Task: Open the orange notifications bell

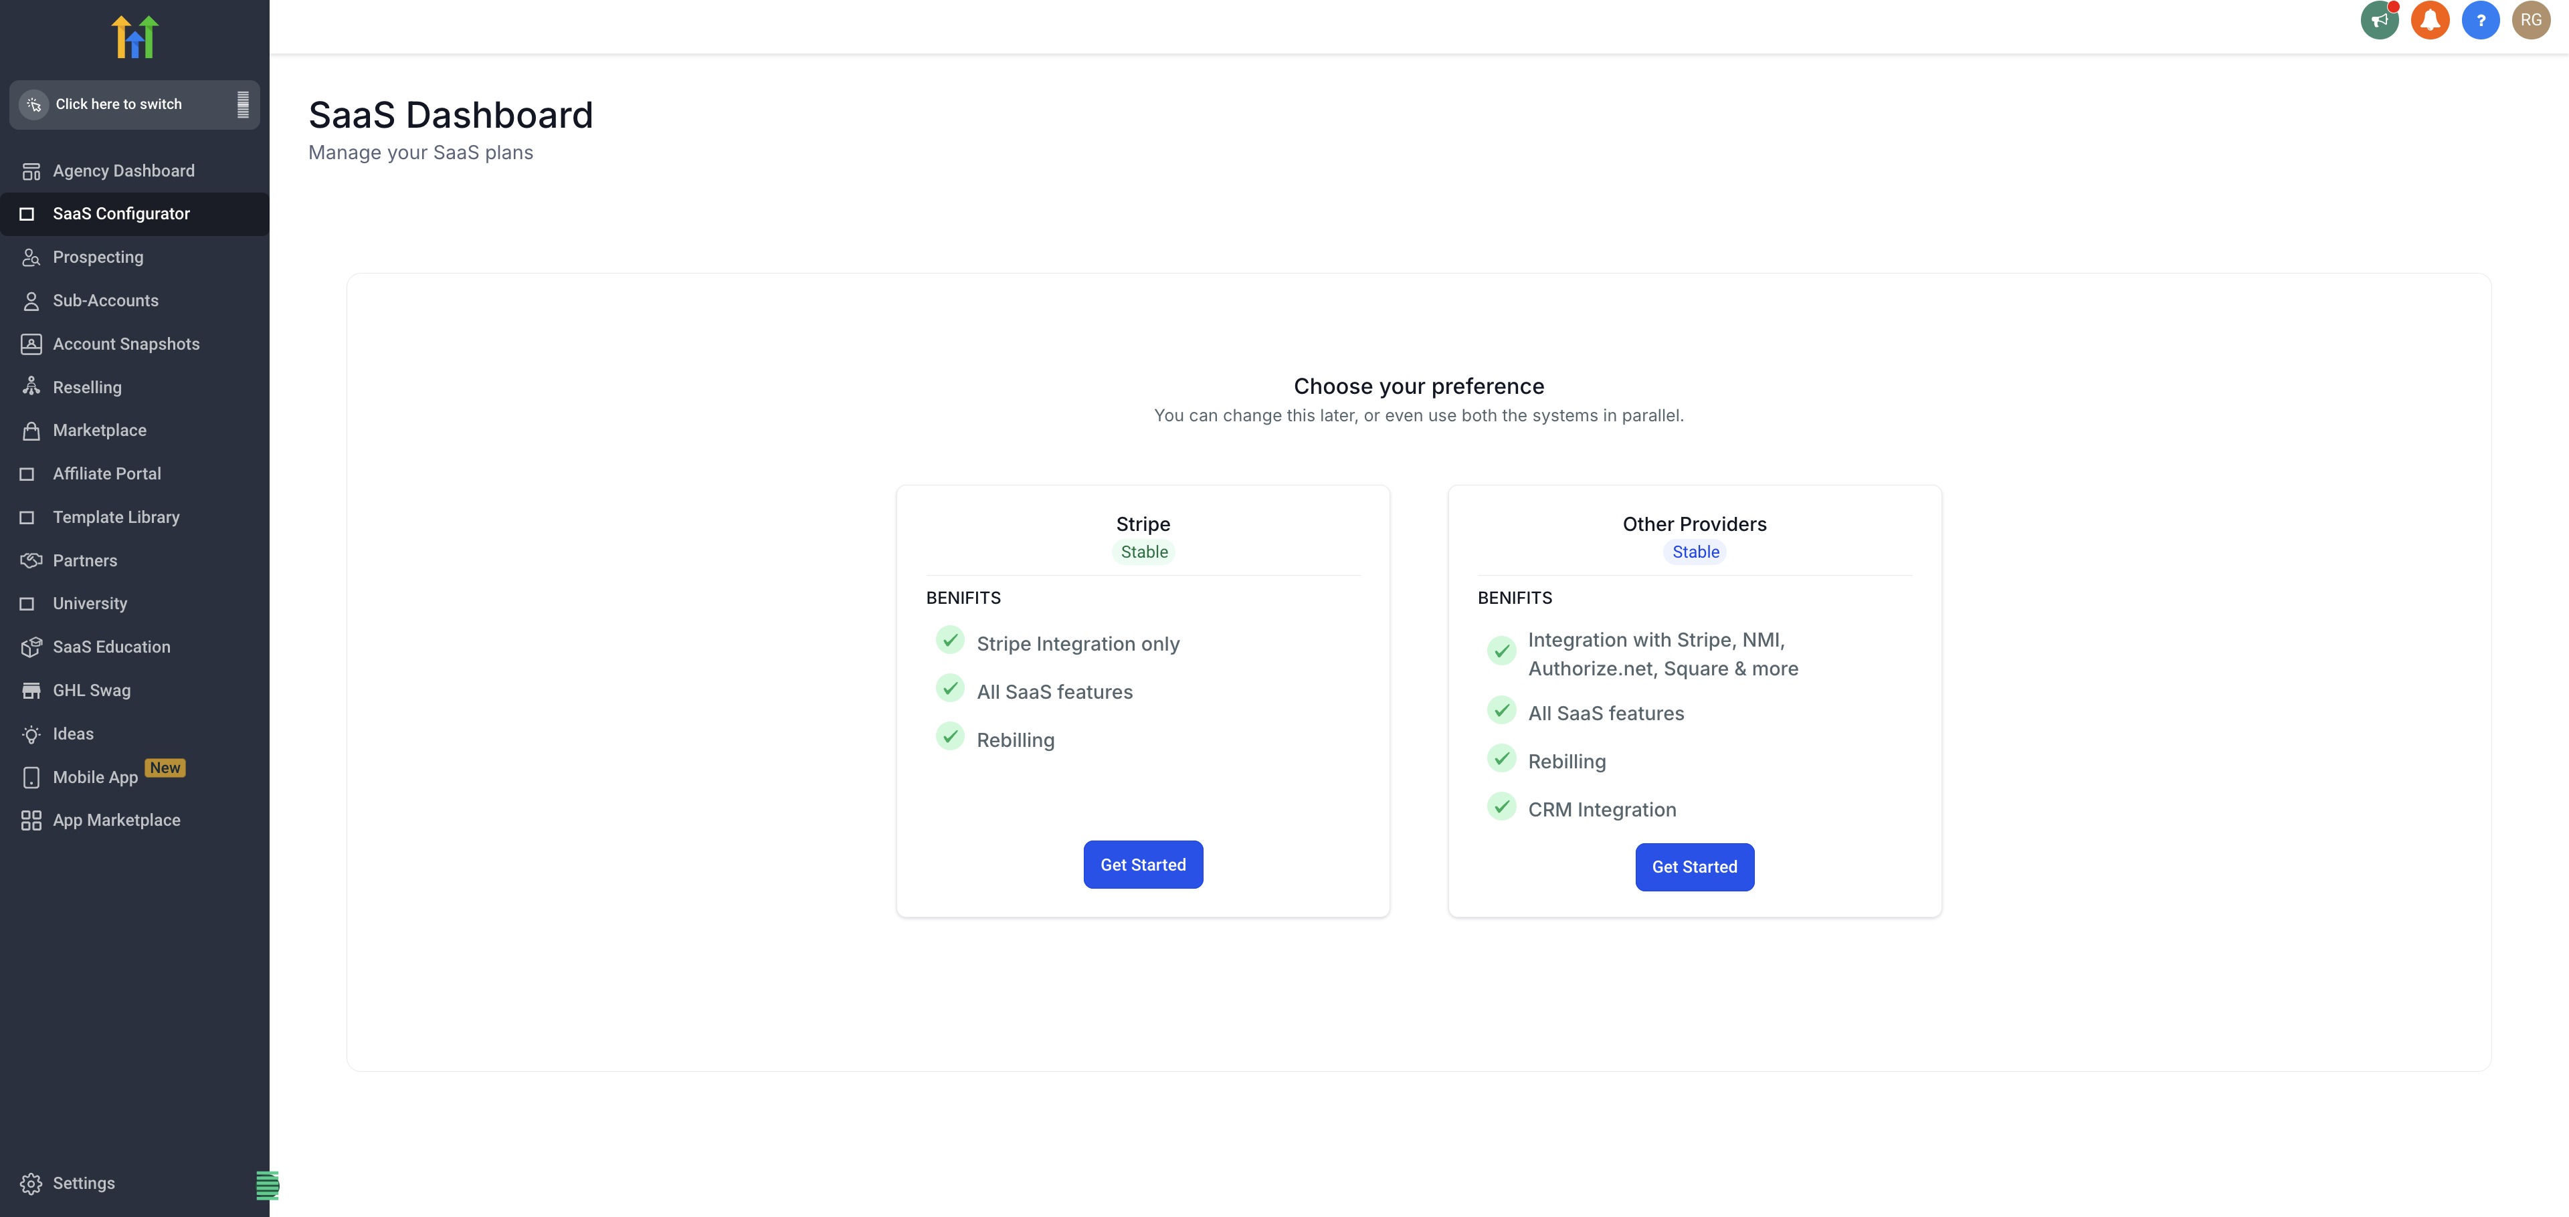Action: 2429,20
